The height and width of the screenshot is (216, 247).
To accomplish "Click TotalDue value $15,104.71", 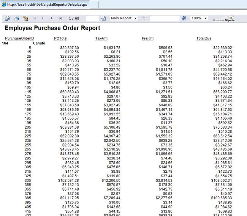I will coord(222,114).
